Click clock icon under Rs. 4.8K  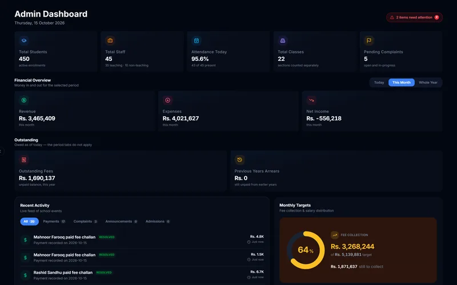(x=248, y=242)
